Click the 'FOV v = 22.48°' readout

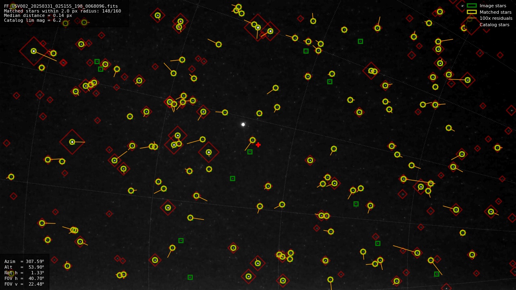tap(24, 284)
